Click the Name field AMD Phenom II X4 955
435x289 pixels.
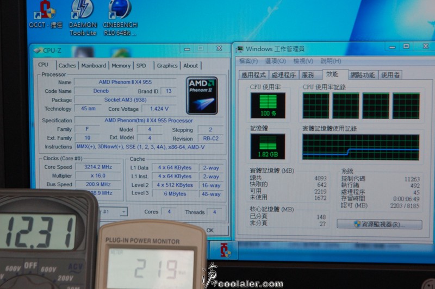[125, 82]
